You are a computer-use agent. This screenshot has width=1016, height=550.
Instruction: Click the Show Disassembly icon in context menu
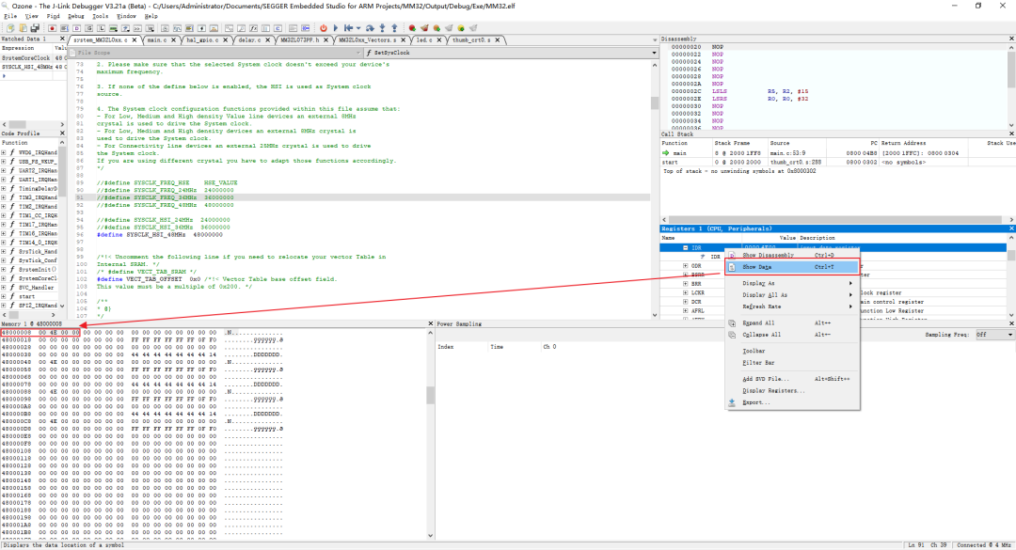click(732, 255)
